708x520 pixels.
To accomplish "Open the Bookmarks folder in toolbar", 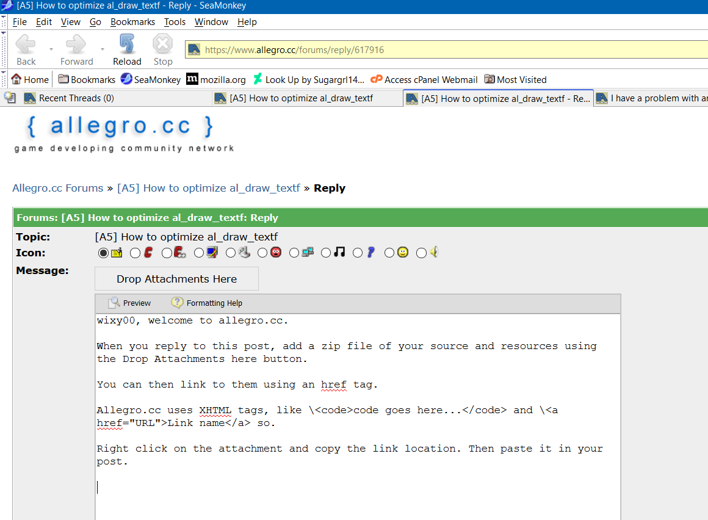I will [x=87, y=79].
